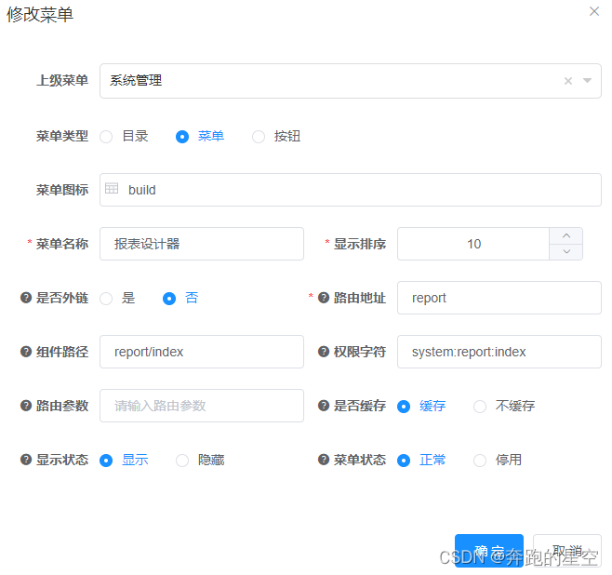Viewport: 612px width, 575px height.
Task: Confirm with the 确定 button
Action: click(489, 551)
